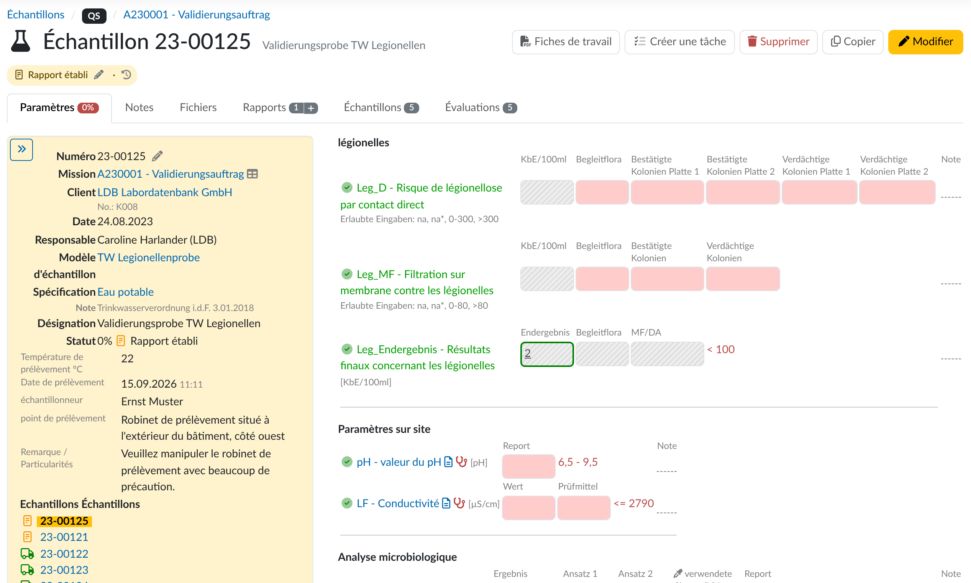The image size is (971, 583).
Task: Click green check icon of Leg_D
Action: tap(347, 188)
